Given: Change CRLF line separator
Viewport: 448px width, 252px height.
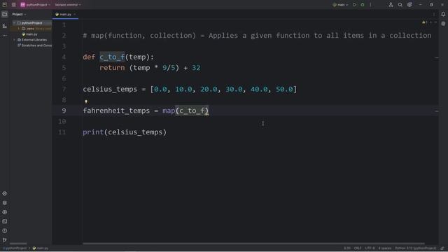Looking at the screenshot, I should pyautogui.click(x=358, y=248).
